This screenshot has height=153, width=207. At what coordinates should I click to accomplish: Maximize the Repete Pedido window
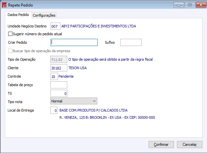[x=190, y=5]
